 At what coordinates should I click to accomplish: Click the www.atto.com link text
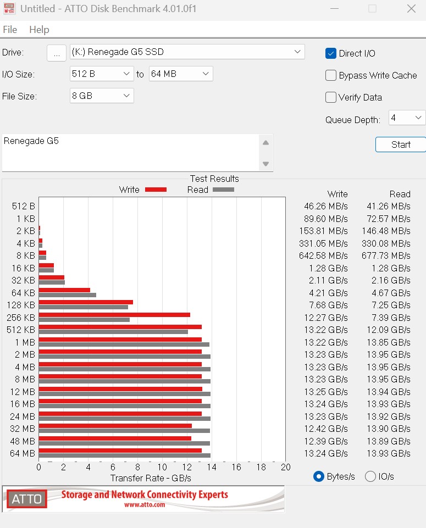145,505
